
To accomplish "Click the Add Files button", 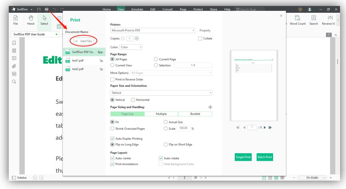I will (83, 41).
